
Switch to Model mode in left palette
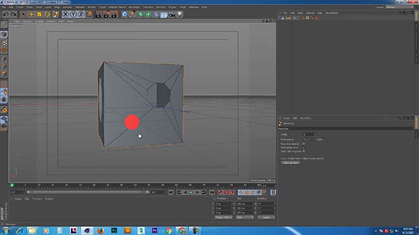pos(4,34)
